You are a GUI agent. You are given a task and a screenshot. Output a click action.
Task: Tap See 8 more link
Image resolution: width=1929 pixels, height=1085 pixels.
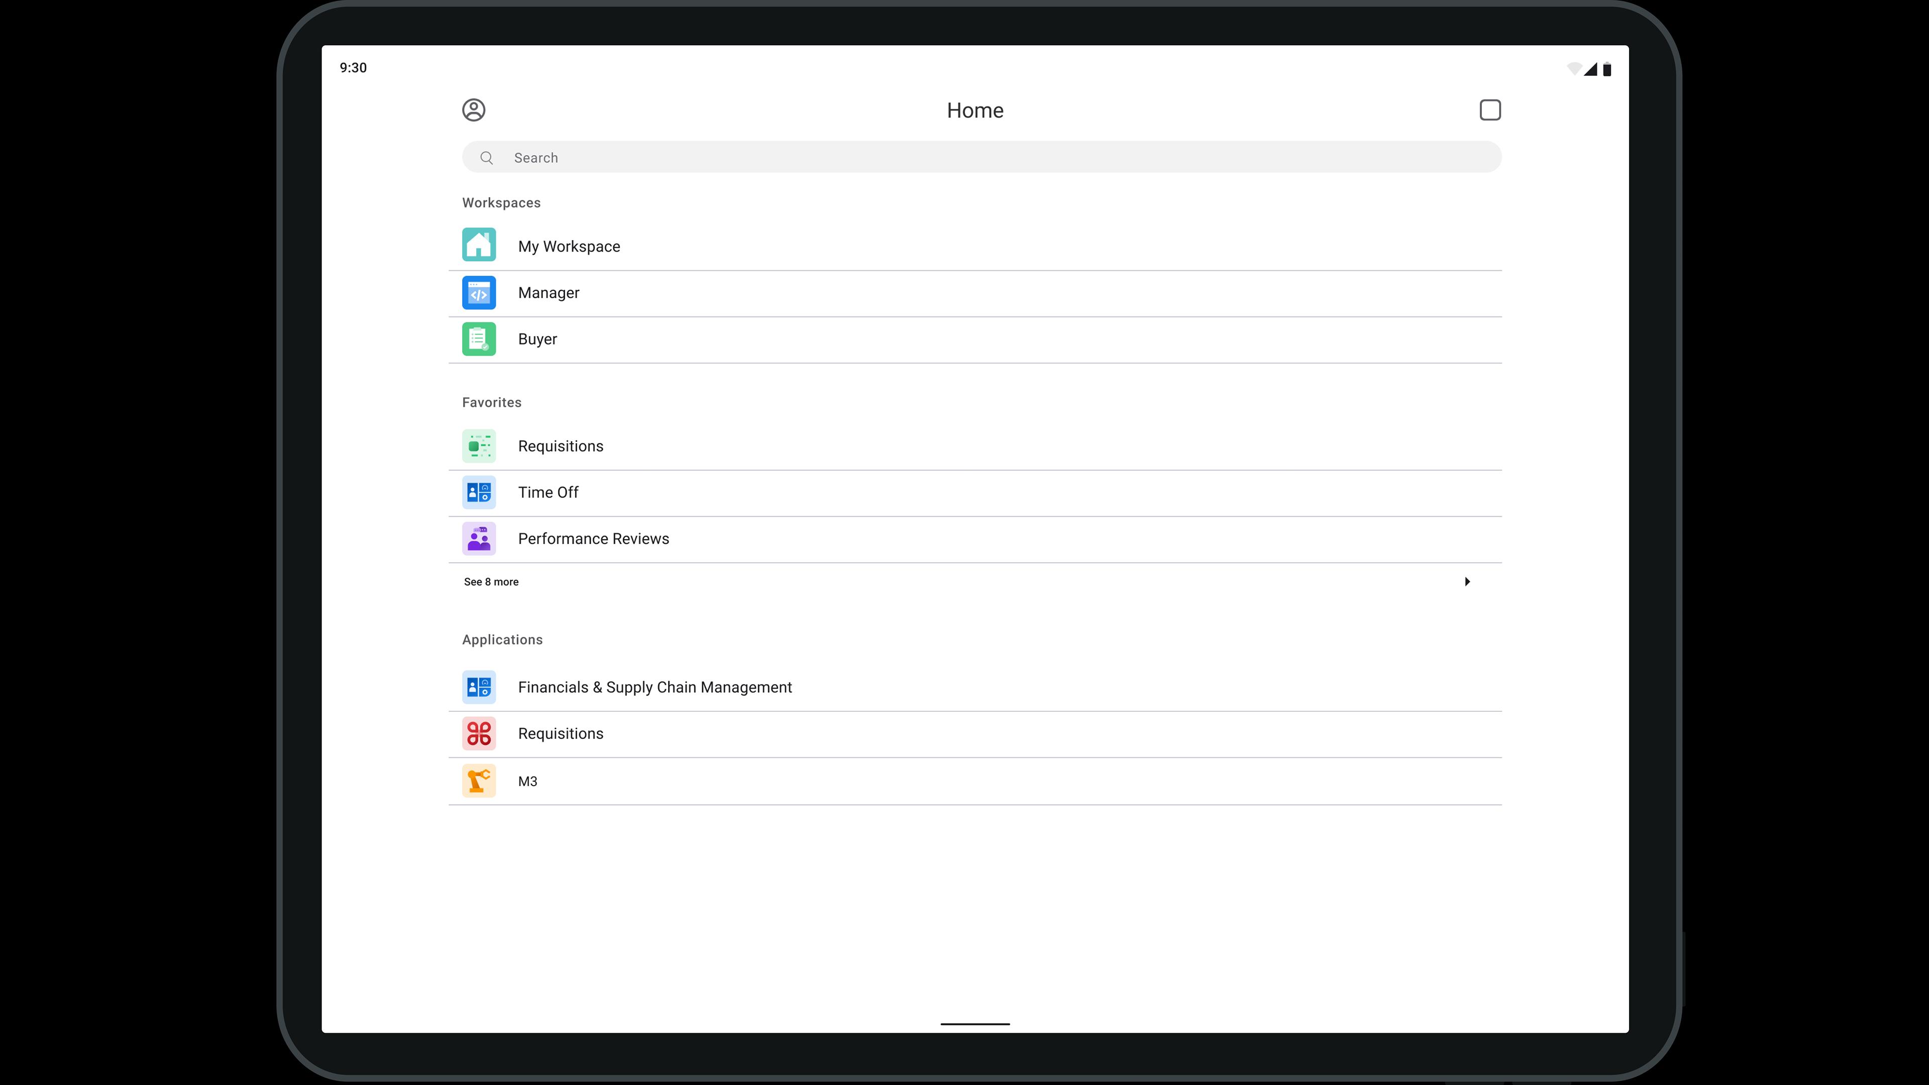tap(491, 582)
